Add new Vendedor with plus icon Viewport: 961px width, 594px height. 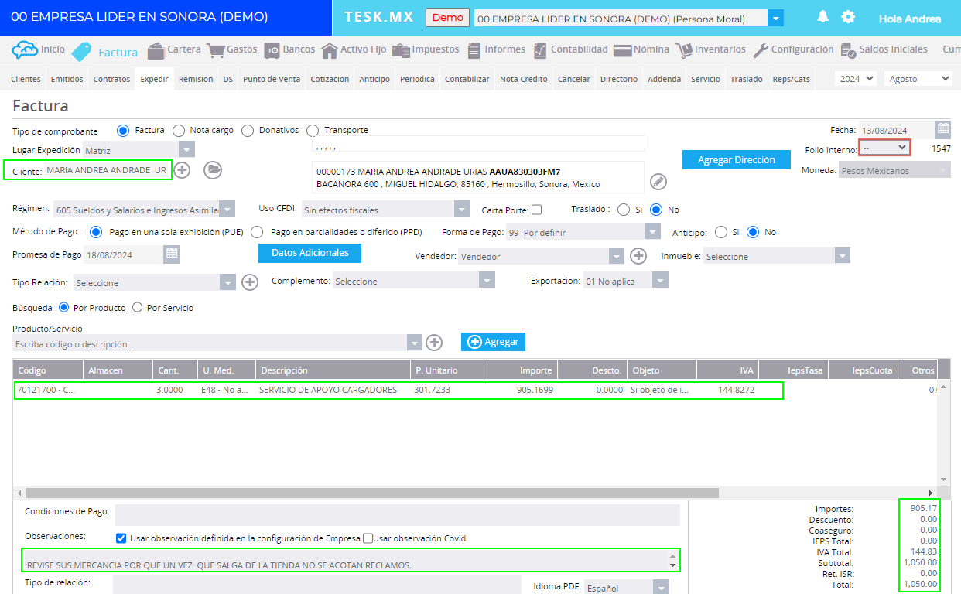(638, 255)
